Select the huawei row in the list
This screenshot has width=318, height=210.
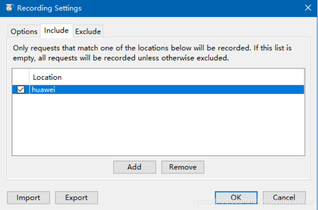(158, 90)
